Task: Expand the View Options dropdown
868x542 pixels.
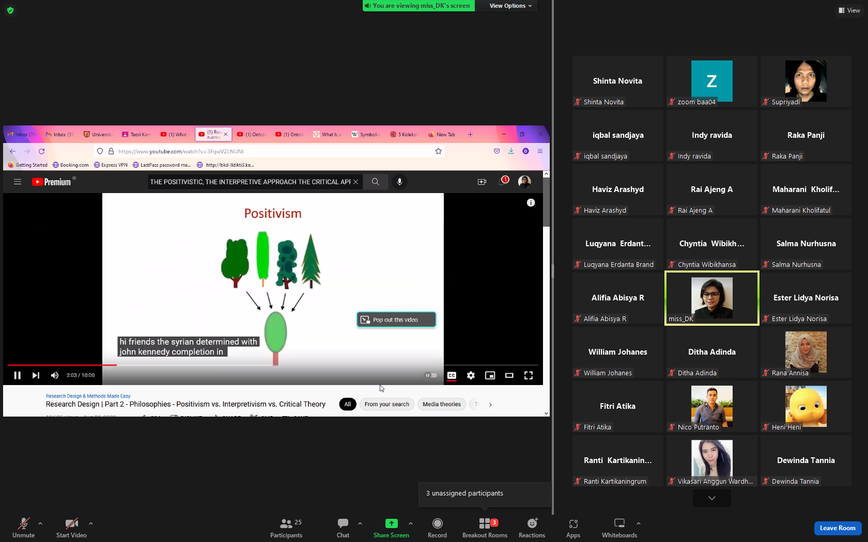Action: click(510, 6)
